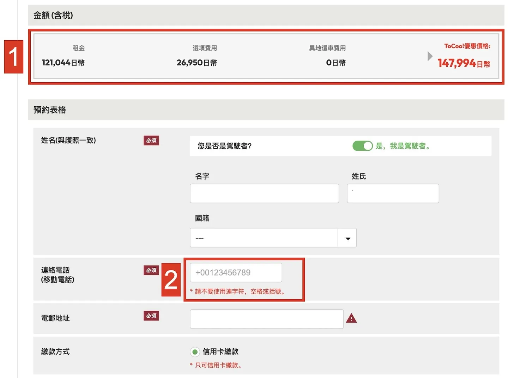Click the 繳款方式 label

point(55,352)
